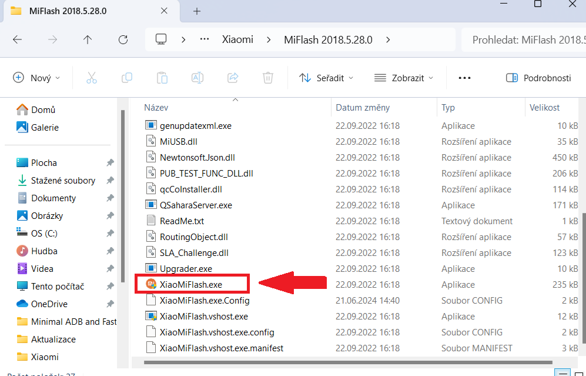Sort files by Název column header
This screenshot has height=376, width=586.
click(x=156, y=108)
